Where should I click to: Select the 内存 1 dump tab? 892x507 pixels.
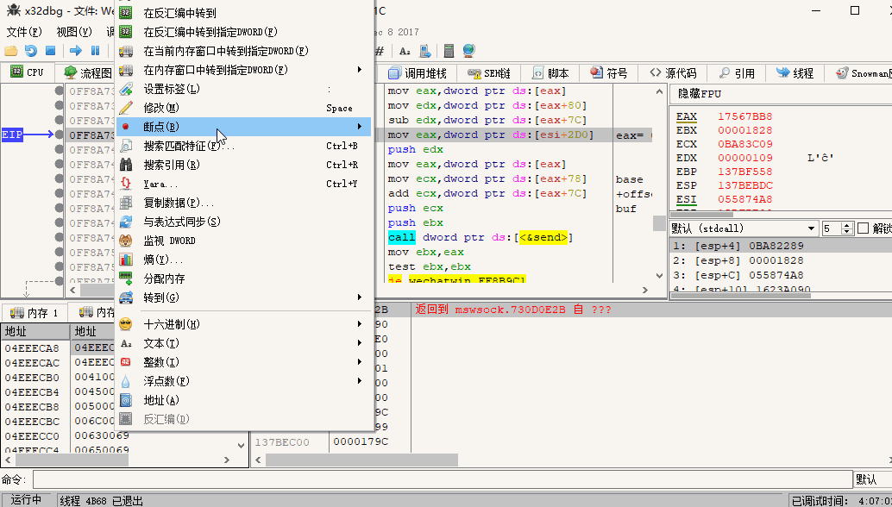pyautogui.click(x=35, y=312)
